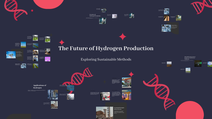Open the gas station photo thumbnail

point(126,83)
